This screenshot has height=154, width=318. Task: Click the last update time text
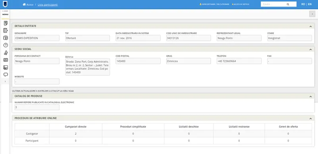tap(43, 91)
